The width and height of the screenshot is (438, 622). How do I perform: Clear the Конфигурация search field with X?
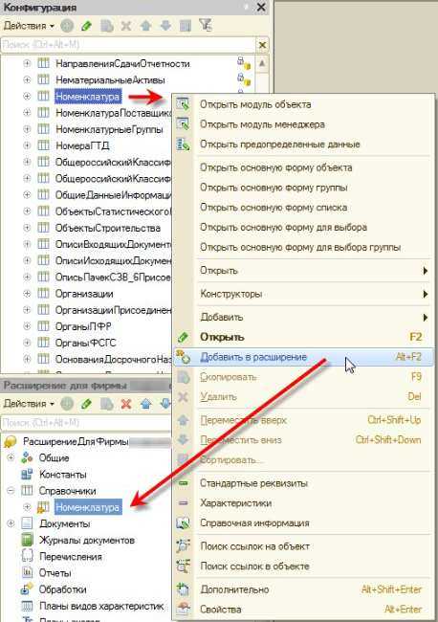click(262, 45)
